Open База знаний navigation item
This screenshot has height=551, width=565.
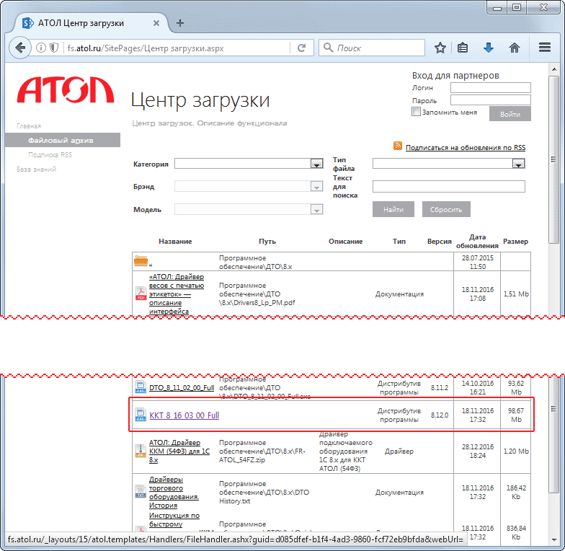[36, 169]
